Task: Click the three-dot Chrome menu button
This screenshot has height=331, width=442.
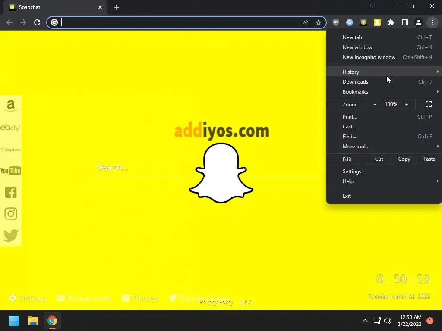Action: point(433,22)
